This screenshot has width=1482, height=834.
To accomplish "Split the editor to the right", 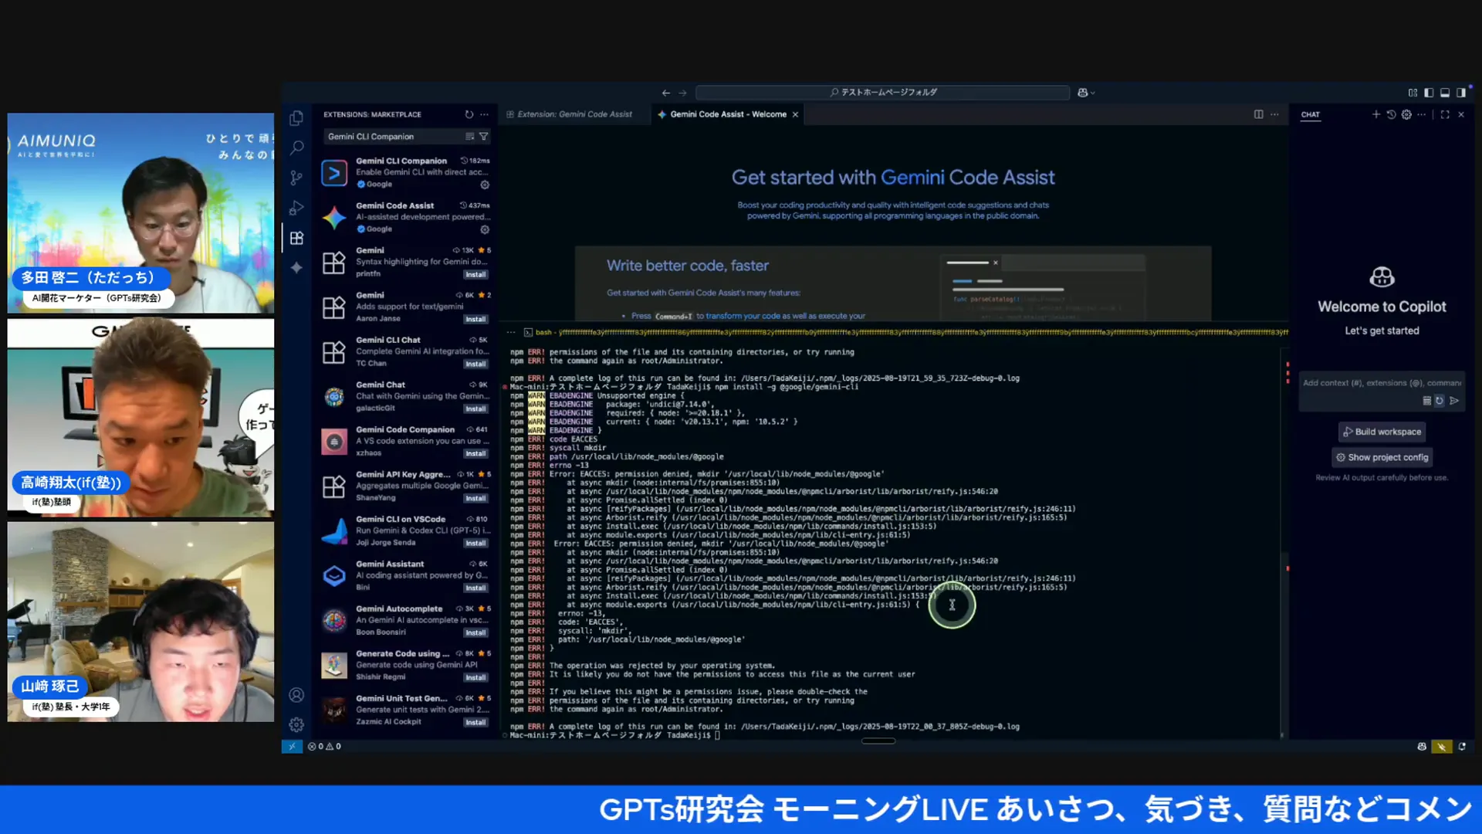I will [1259, 114].
